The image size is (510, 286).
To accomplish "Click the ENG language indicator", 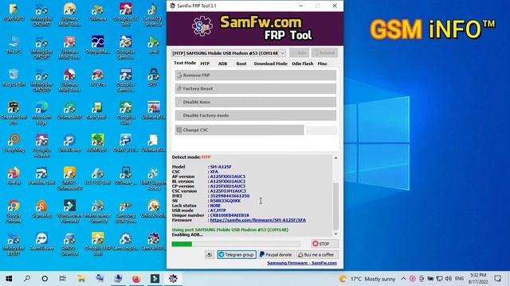I will click(x=459, y=279).
